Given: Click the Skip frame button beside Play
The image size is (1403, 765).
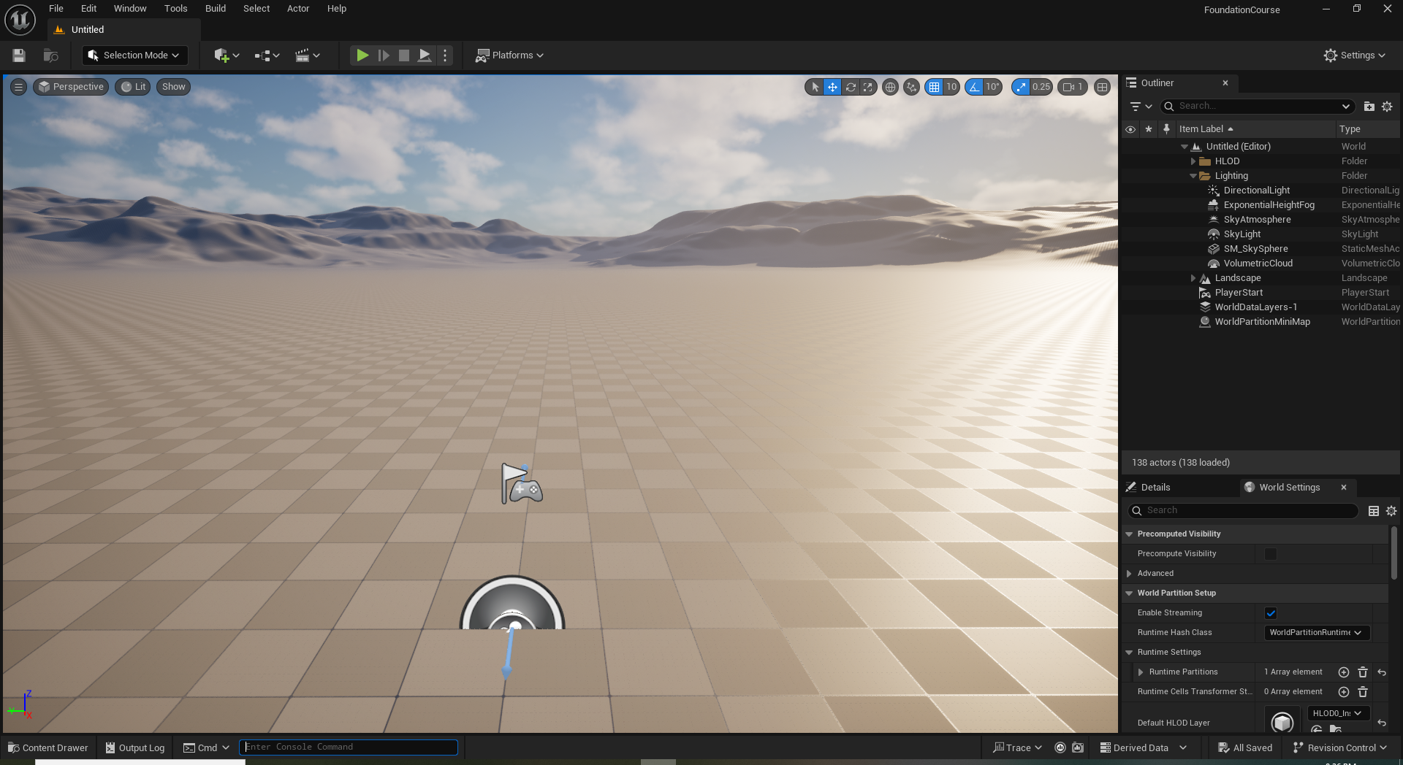Looking at the screenshot, I should coord(383,55).
